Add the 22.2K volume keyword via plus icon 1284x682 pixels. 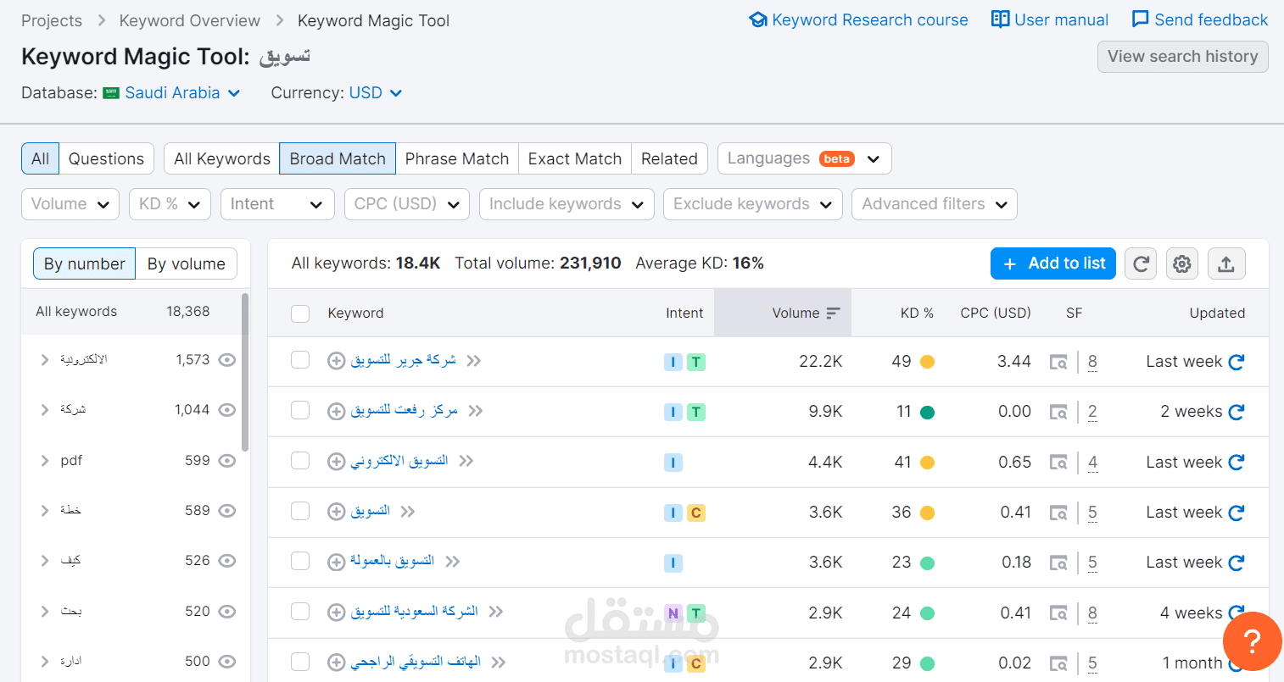(x=337, y=361)
